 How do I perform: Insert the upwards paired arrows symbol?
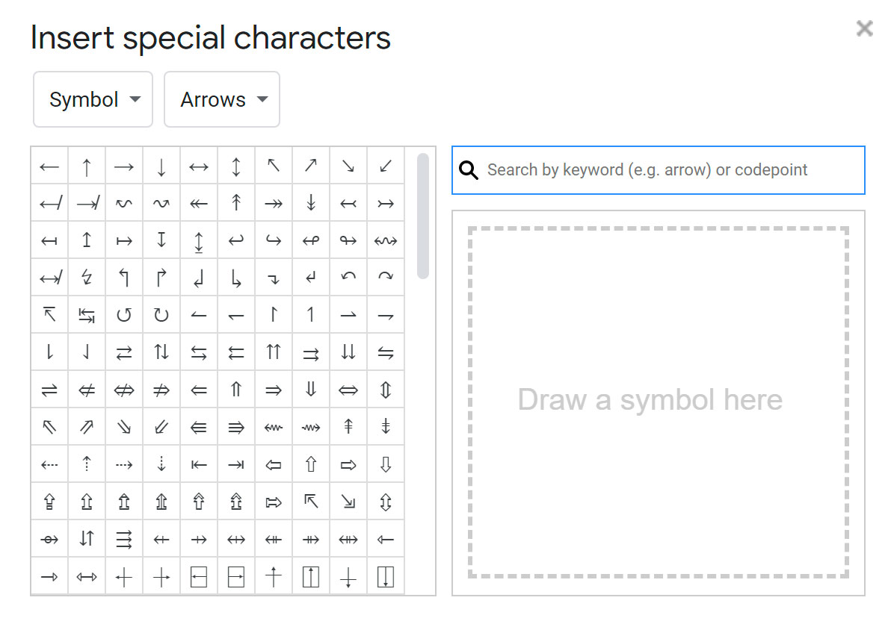(x=274, y=352)
